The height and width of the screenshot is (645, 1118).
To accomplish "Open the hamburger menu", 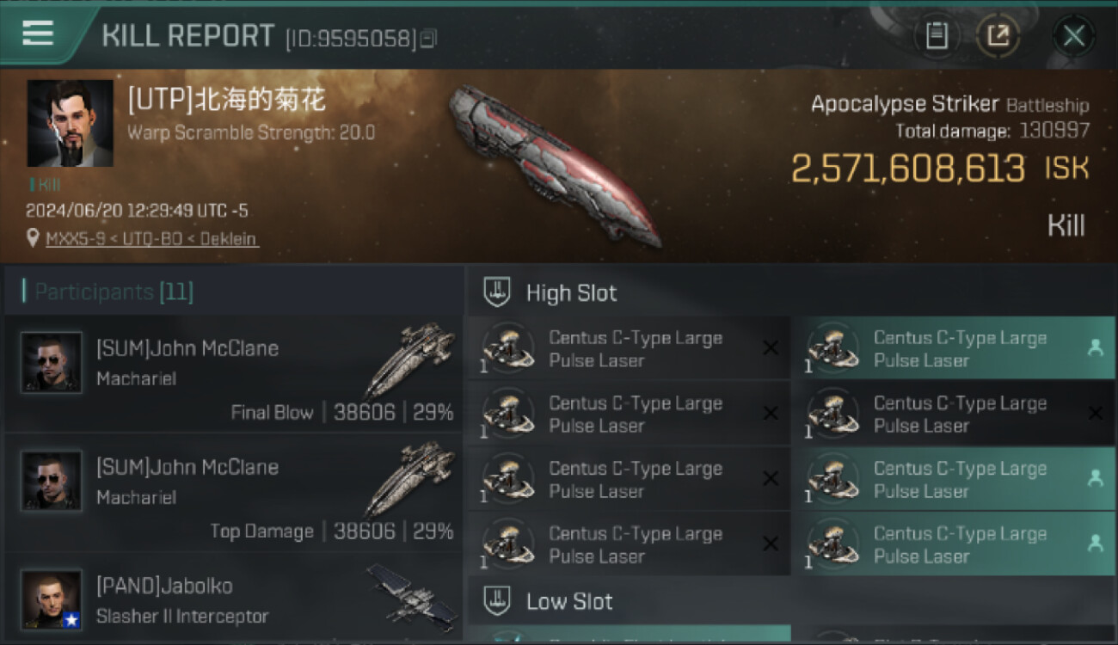I will tap(38, 34).
